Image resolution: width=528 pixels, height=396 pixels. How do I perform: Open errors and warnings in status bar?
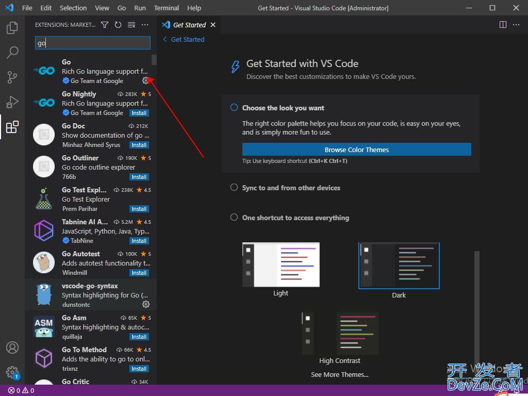point(21,391)
